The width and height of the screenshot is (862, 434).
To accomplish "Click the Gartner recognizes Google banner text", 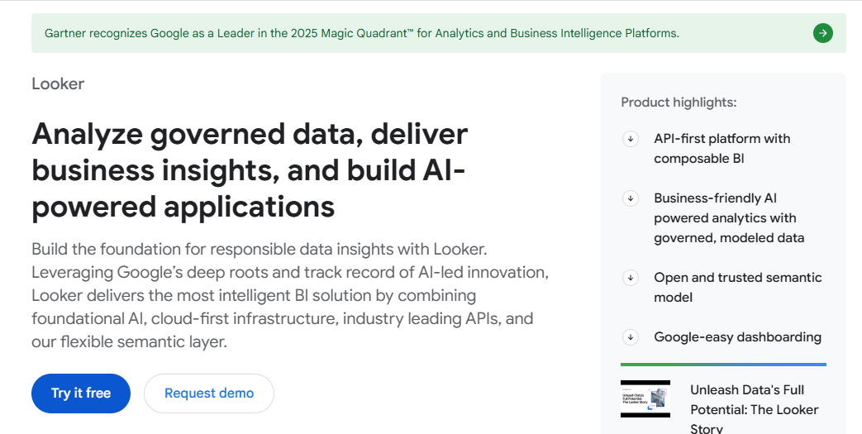I will pos(361,33).
